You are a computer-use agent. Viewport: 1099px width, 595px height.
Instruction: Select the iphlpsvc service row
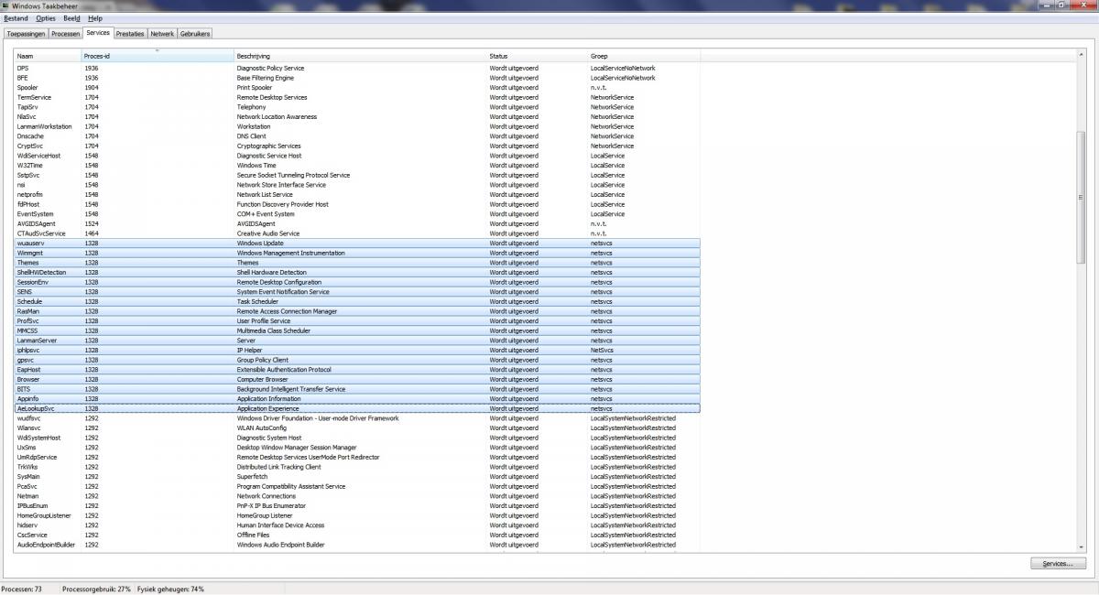click(358, 350)
